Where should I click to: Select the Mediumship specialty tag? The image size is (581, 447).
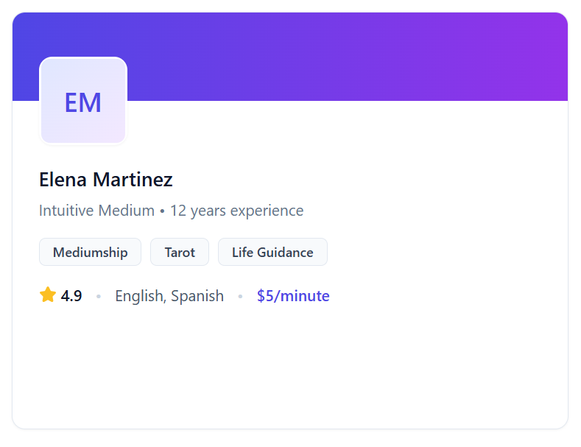pyautogui.click(x=90, y=252)
